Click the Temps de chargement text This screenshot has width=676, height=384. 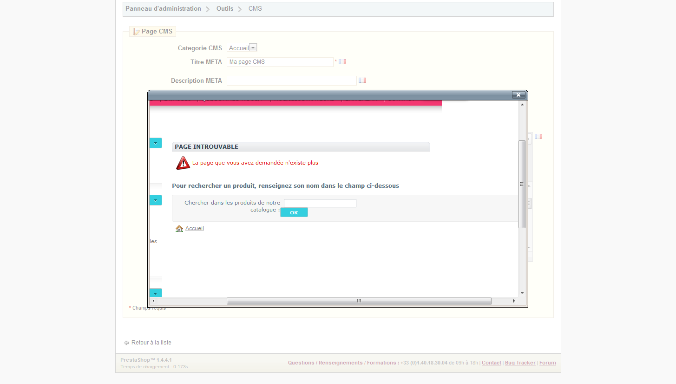tap(154, 367)
